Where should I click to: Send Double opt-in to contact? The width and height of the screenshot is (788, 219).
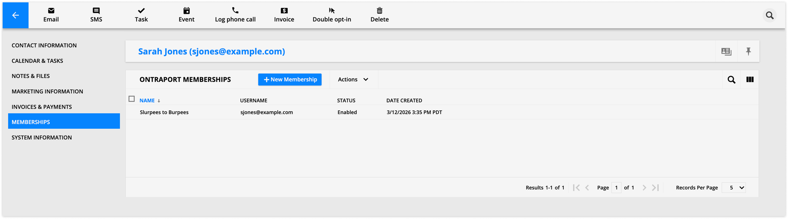(332, 15)
